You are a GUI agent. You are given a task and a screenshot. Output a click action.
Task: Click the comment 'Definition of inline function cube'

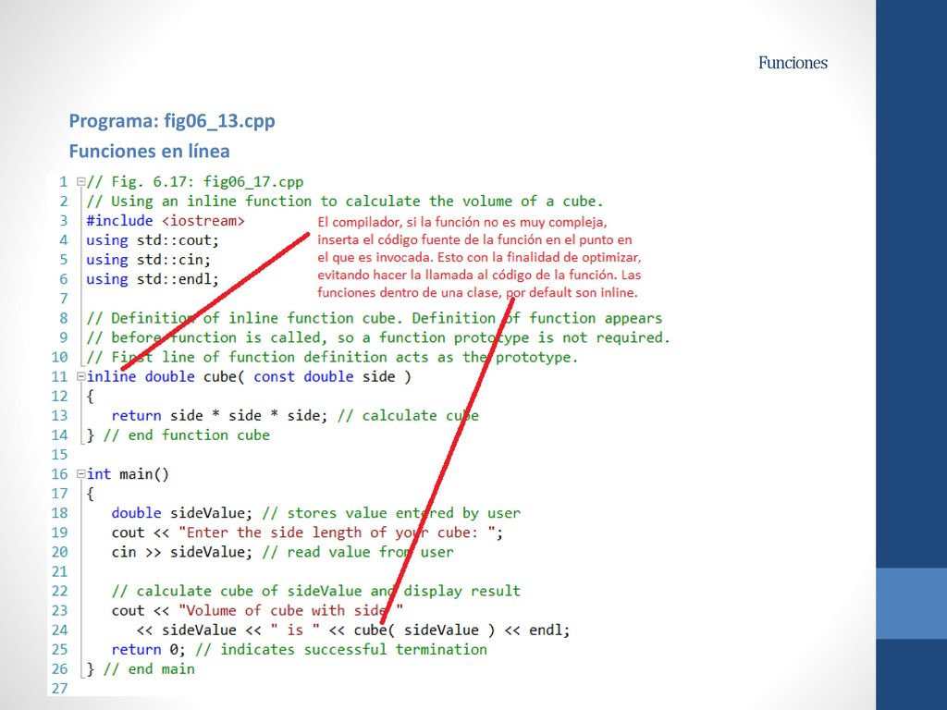click(252, 318)
